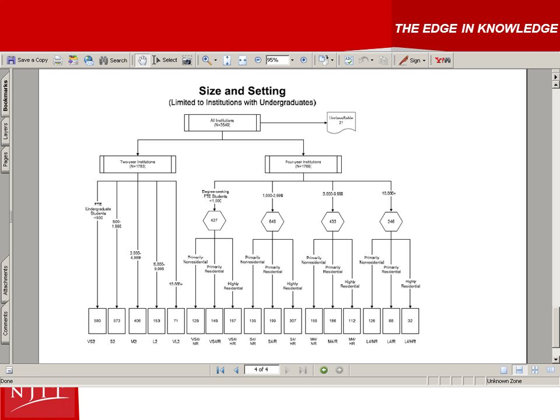Click the grey Next View button
Screen dimensions: 560x420
[x=339, y=370]
